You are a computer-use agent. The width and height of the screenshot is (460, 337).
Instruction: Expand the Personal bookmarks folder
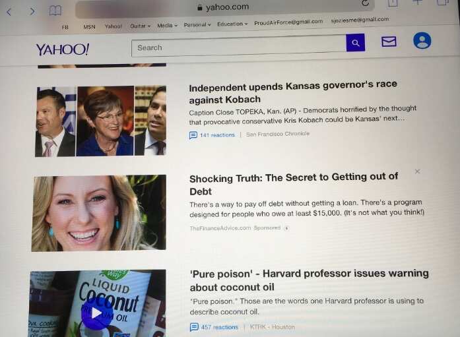[197, 25]
